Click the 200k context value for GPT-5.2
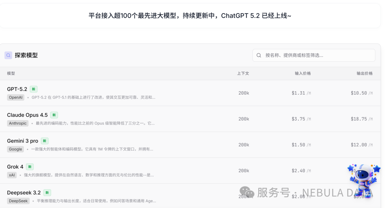 (244, 93)
